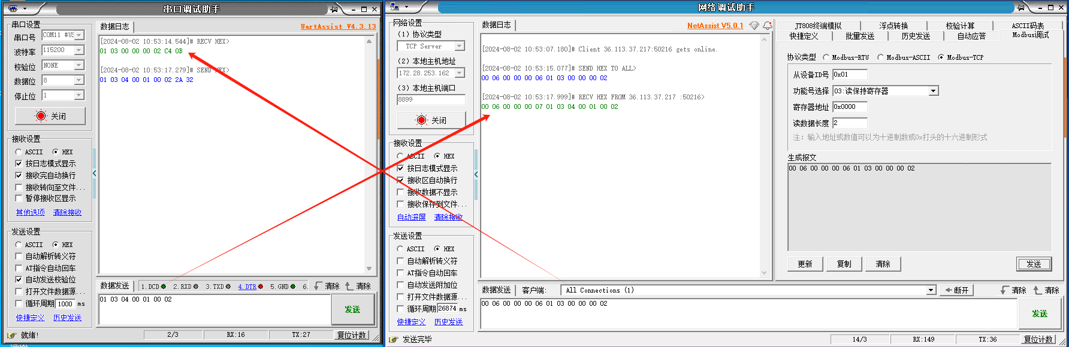This screenshot has height=347, width=1069.
Task: Open the baud rate 115200 dropdown
Action: [x=79, y=50]
